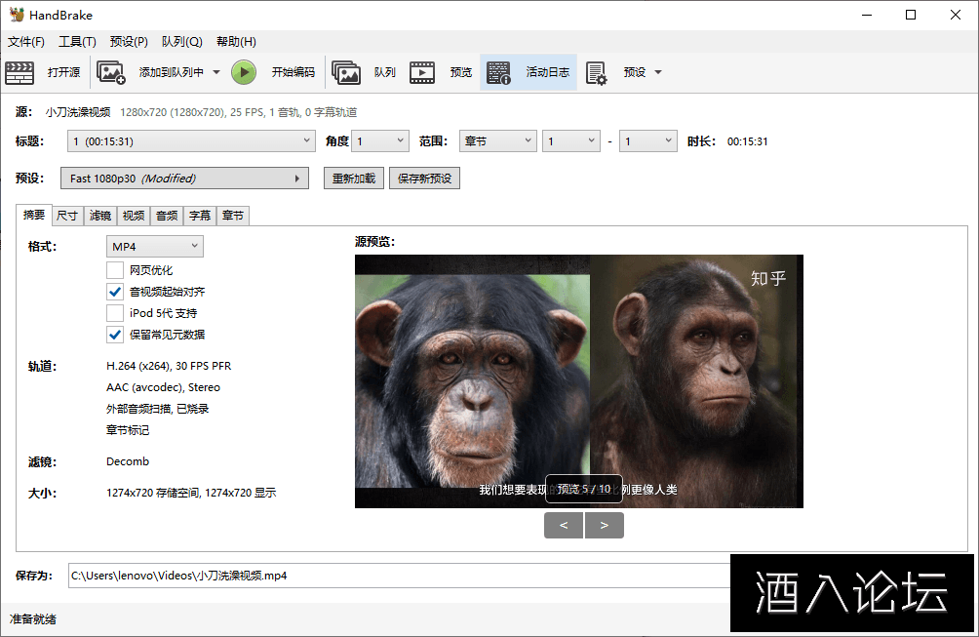Screen dimensions: 979x637
Task: Click the Add to Queue image icon
Action: pos(111,72)
